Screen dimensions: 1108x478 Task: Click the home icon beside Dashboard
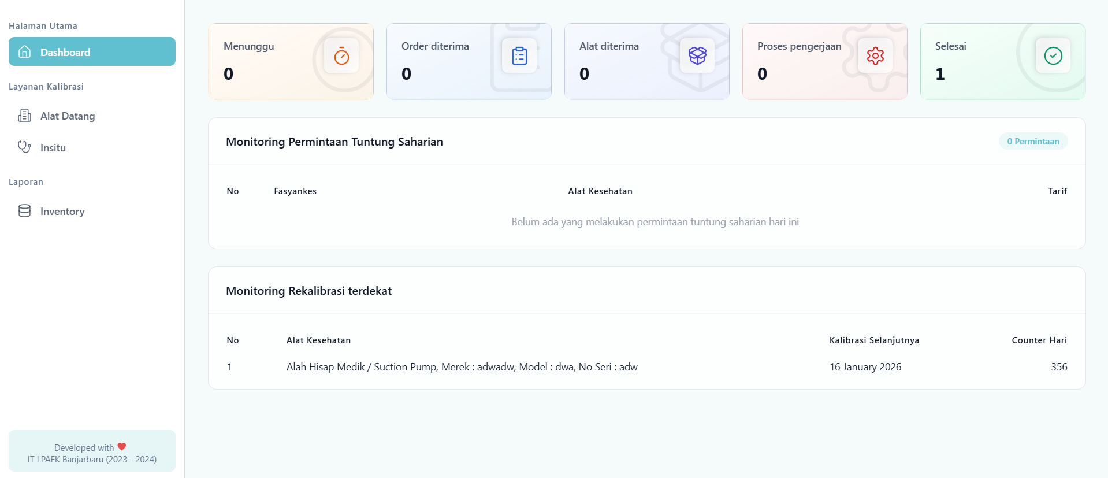pyautogui.click(x=24, y=52)
